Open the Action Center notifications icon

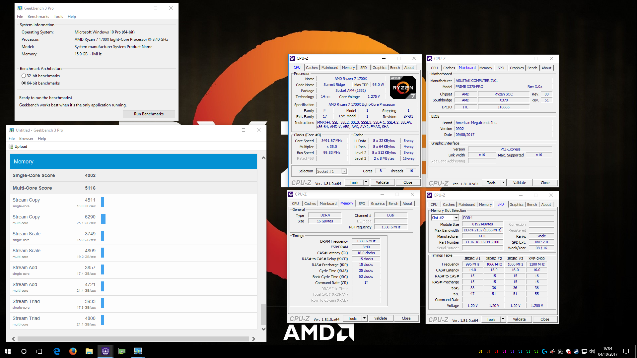click(626, 351)
